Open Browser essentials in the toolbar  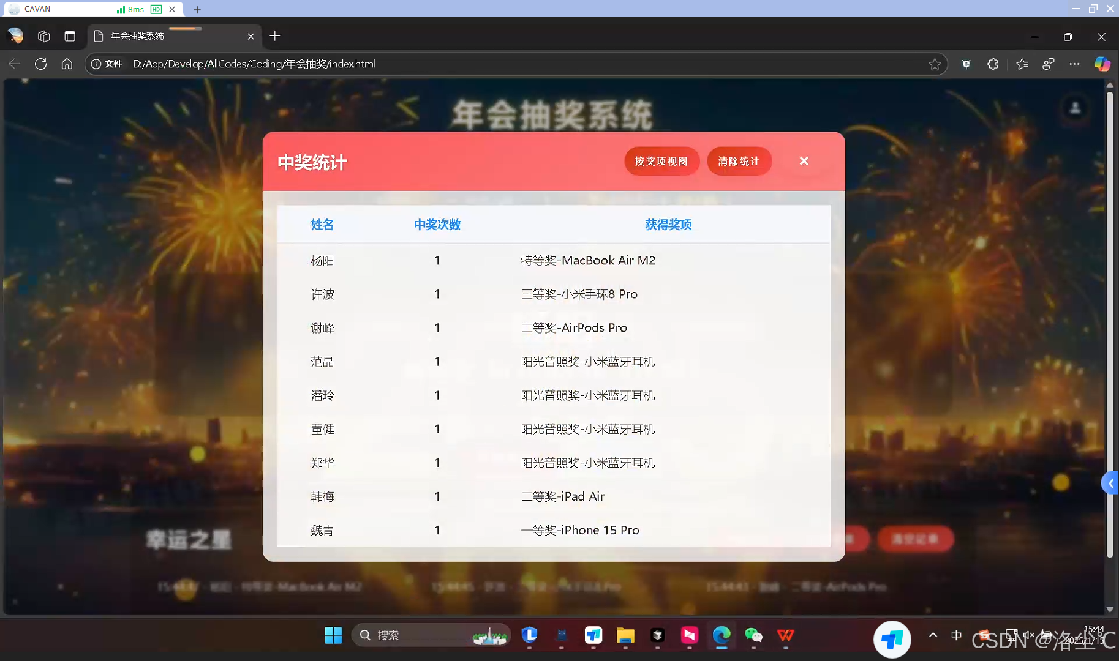click(x=967, y=64)
